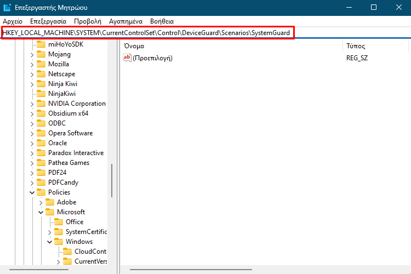Expand the Netscape key
The height and width of the screenshot is (274, 411).
(x=32, y=75)
